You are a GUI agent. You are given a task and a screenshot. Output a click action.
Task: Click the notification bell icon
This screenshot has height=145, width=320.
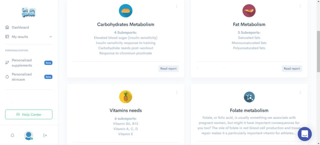click(x=12, y=135)
